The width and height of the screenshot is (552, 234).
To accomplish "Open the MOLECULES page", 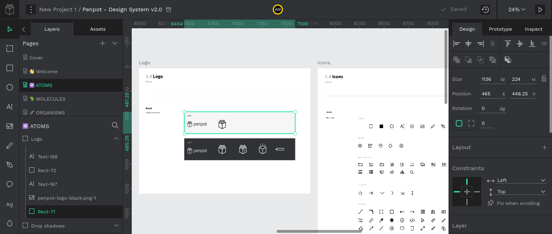I will pos(71,99).
